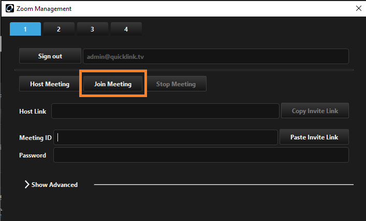Viewport: 366px width, 221px height.
Task: Click into the Meeting ID input box
Action: coord(166,137)
